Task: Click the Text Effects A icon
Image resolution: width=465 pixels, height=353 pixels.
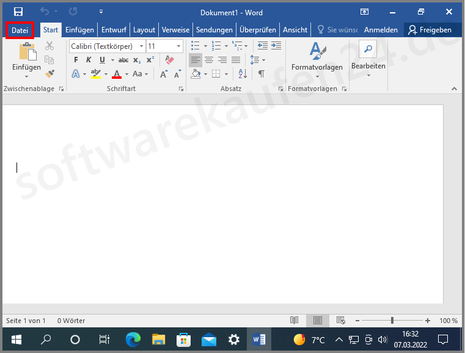Action: [76, 74]
